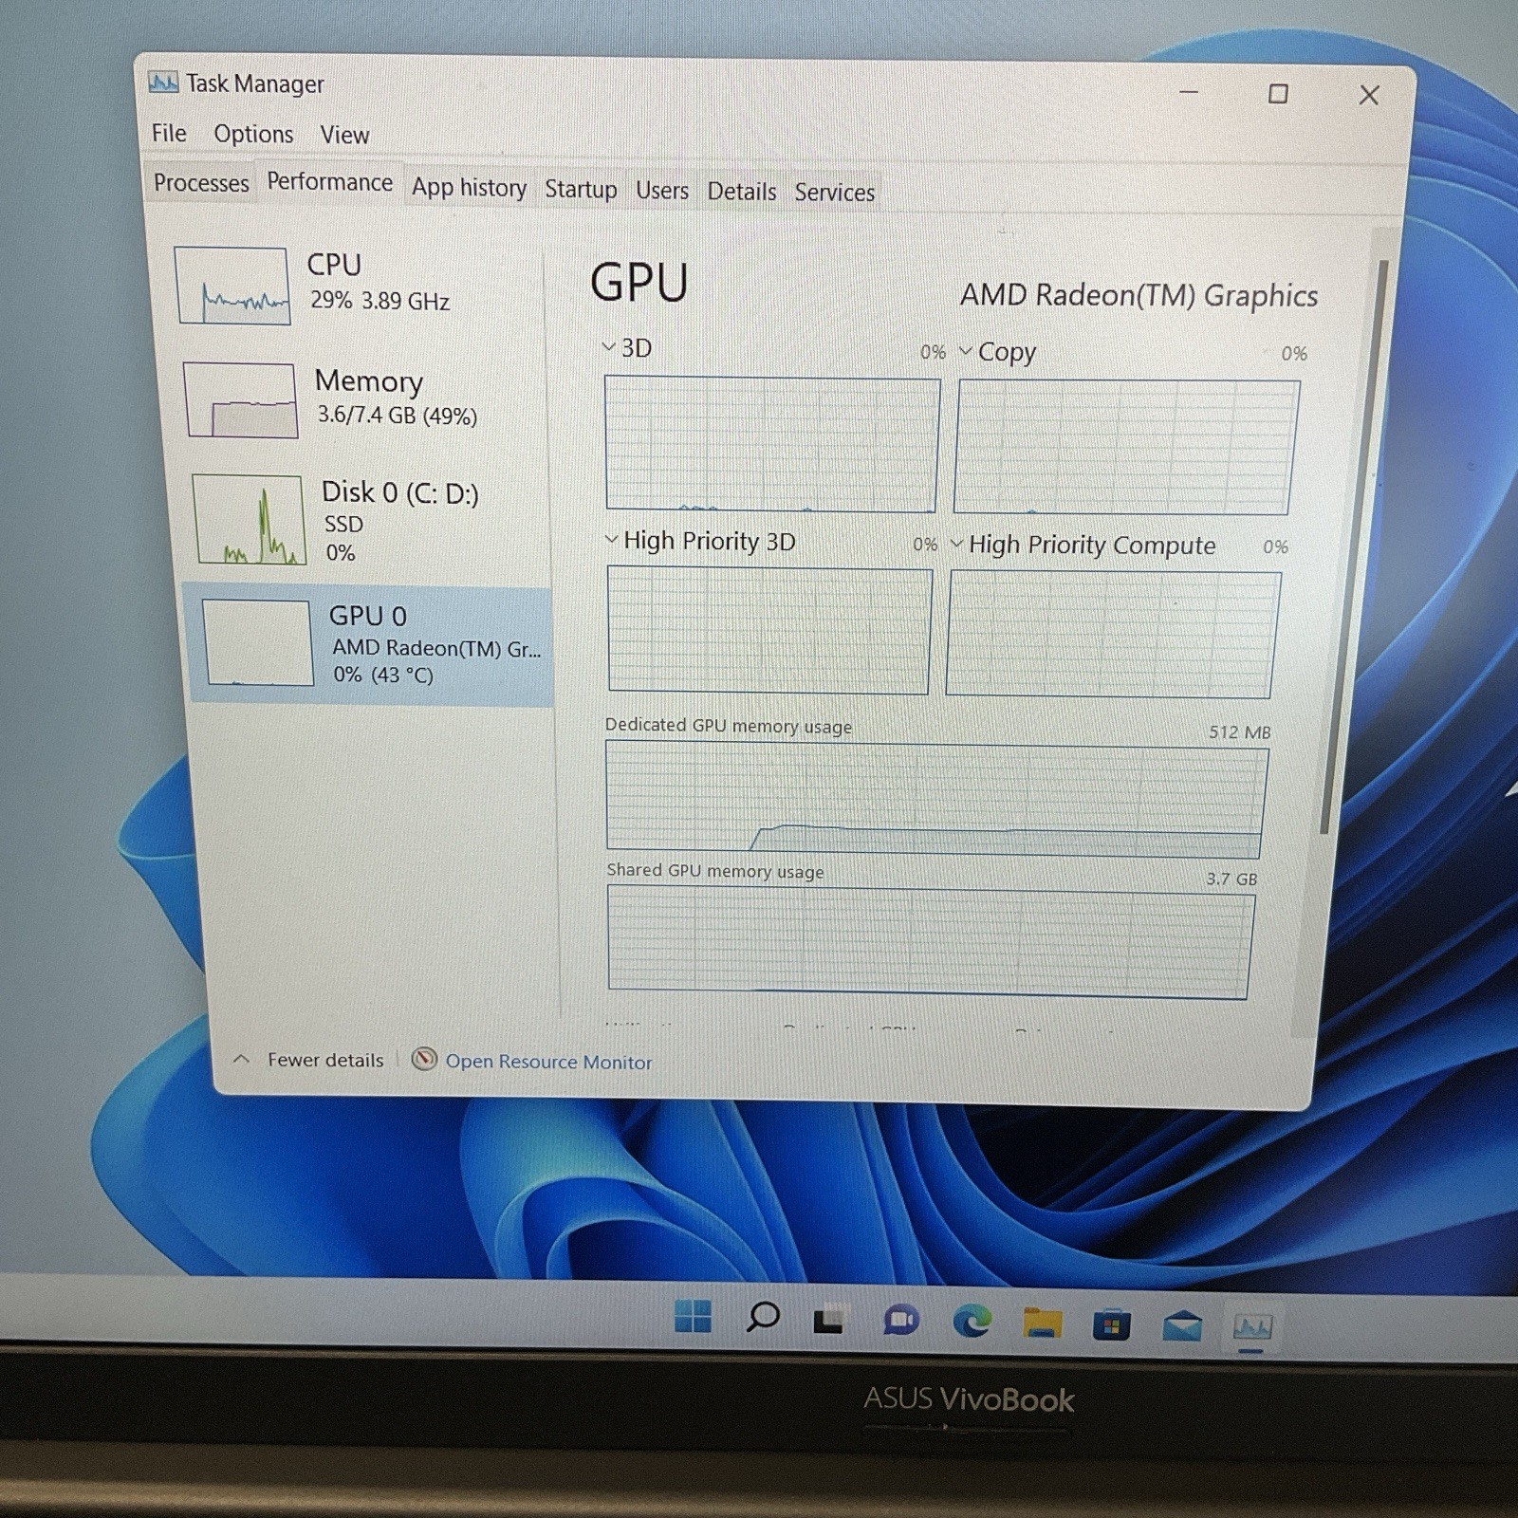Image resolution: width=1518 pixels, height=1518 pixels.
Task: Open Resource Monitor link
Action: [x=548, y=1062]
